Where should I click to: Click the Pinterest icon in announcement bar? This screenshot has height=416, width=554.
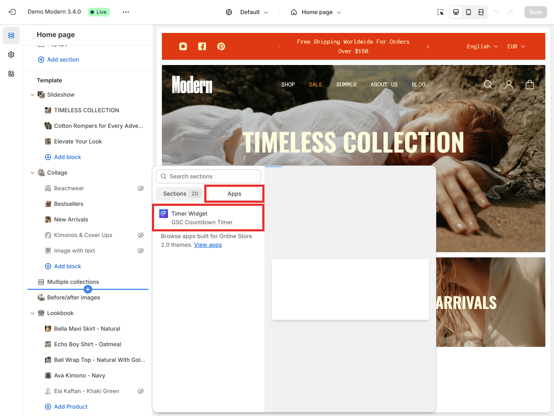pos(221,46)
